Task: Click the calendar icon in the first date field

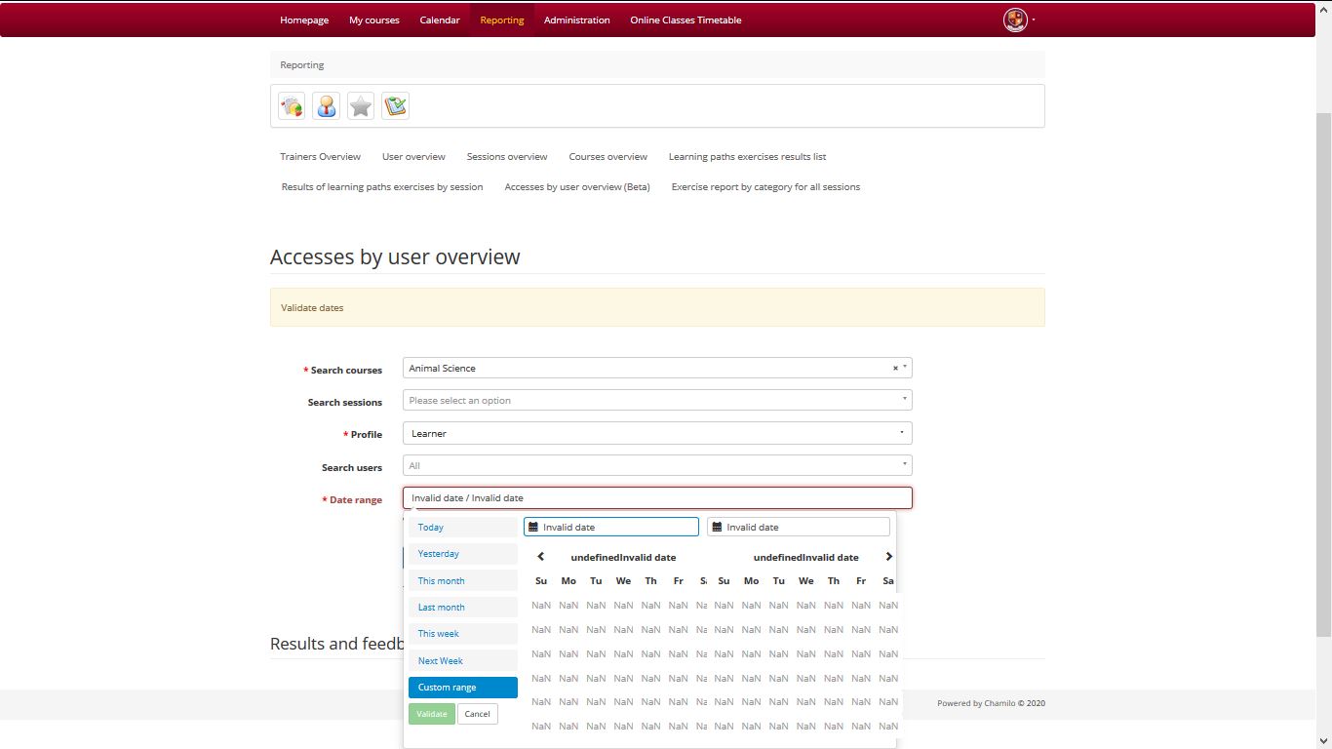Action: click(532, 527)
